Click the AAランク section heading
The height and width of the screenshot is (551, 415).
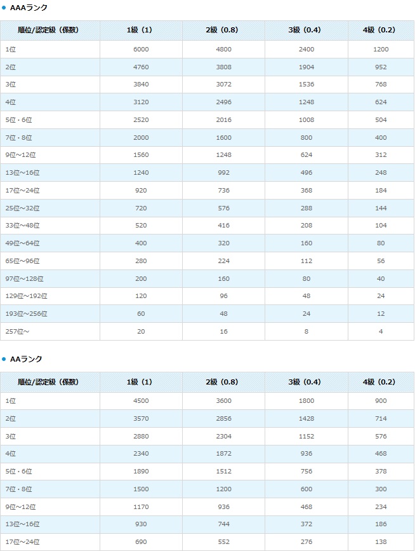[26, 359]
